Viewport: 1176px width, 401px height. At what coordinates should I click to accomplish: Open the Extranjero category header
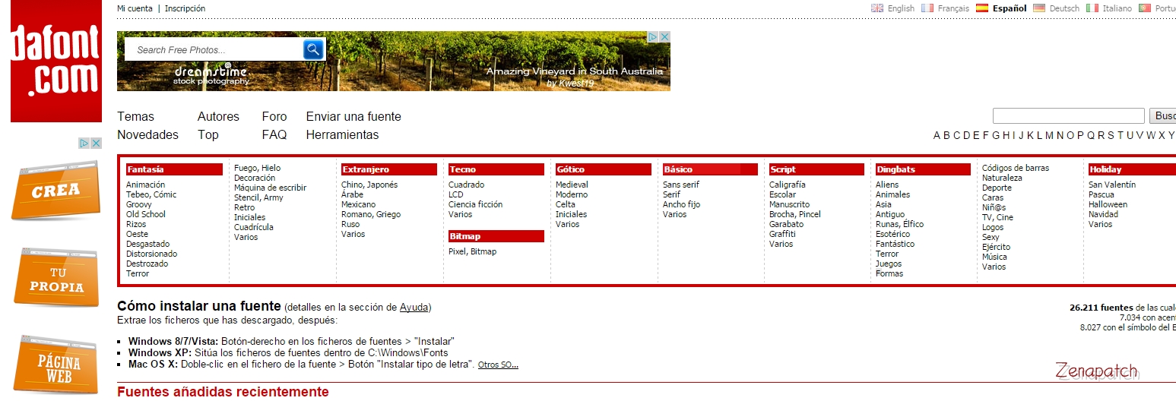point(388,169)
